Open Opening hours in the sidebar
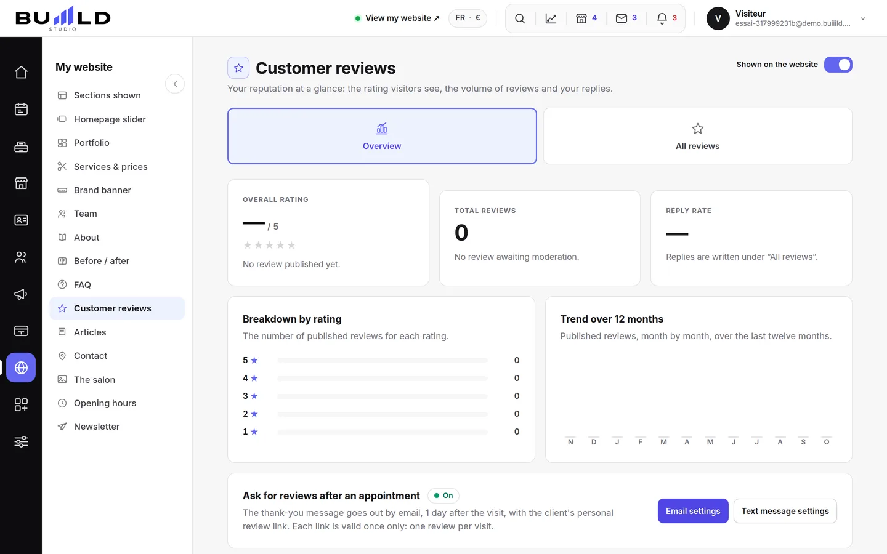887x554 pixels. [117, 403]
